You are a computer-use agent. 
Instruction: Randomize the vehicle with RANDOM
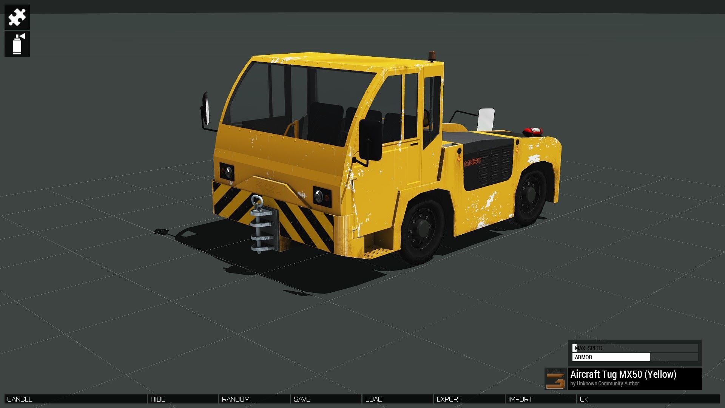point(254,399)
